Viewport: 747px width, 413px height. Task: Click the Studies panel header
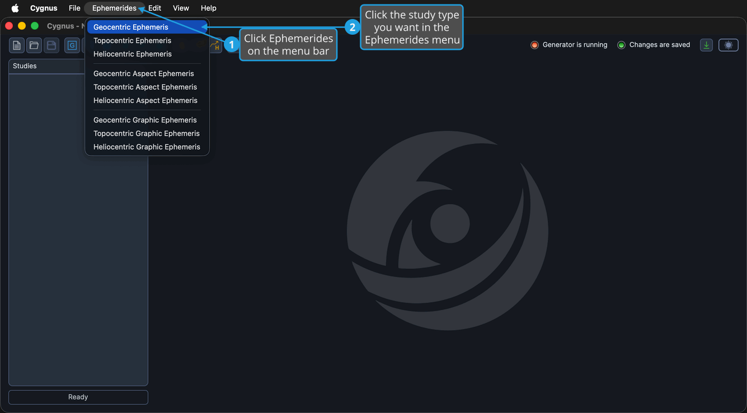[x=47, y=66]
